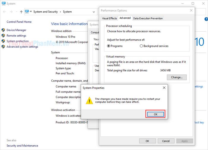The image size is (208, 150).
Task: Click OK in Performance Options
Action: [147, 141]
